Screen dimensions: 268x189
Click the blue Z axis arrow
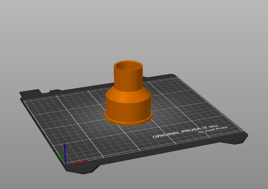(65, 150)
